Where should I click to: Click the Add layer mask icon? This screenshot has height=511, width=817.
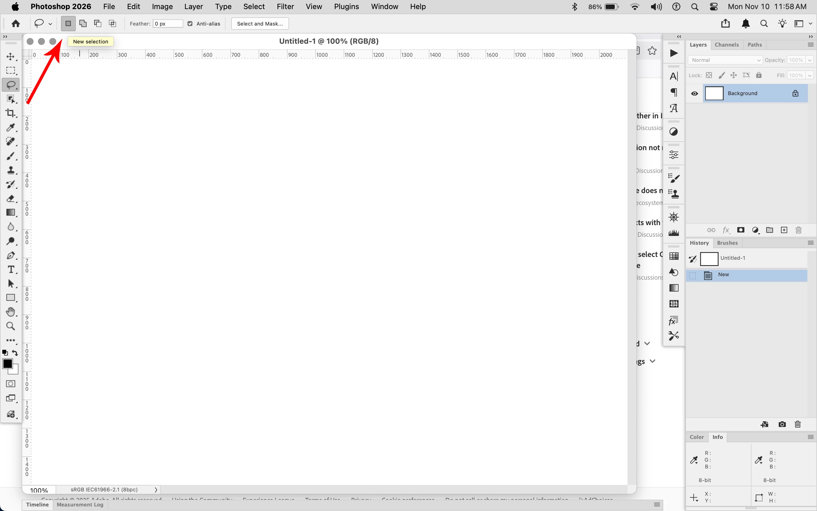(741, 230)
